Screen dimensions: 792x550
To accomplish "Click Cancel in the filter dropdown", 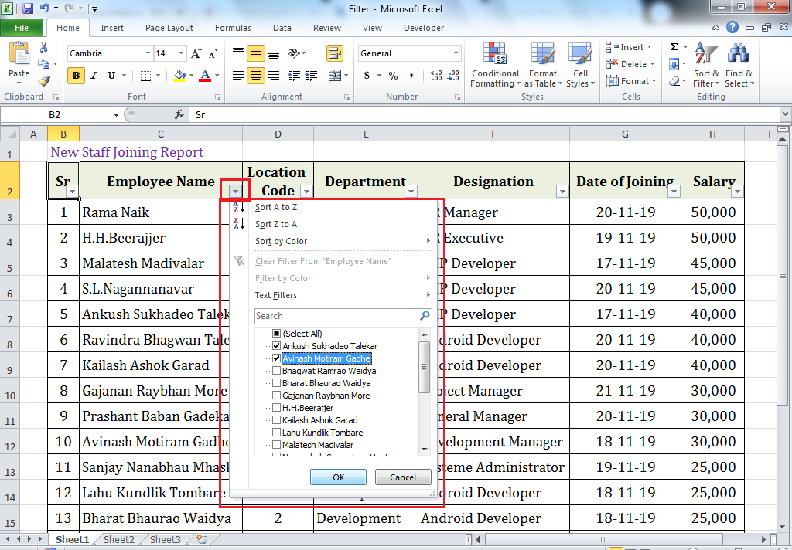I will pyautogui.click(x=402, y=477).
